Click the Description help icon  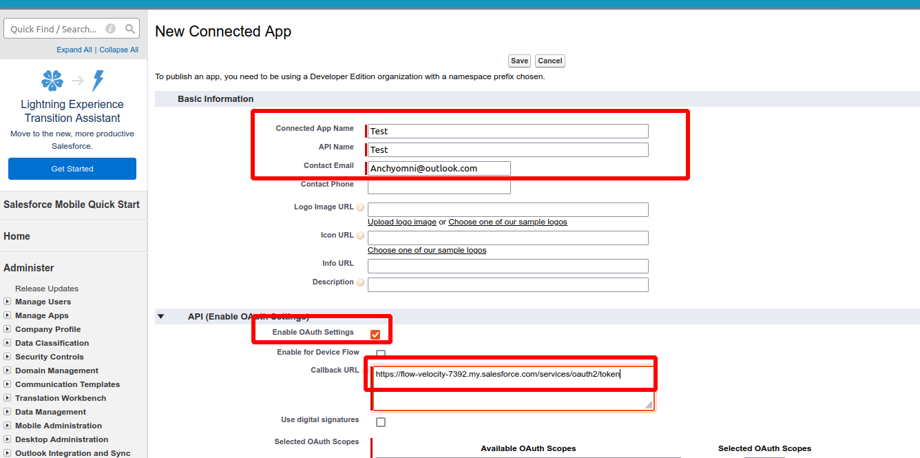[x=360, y=282]
